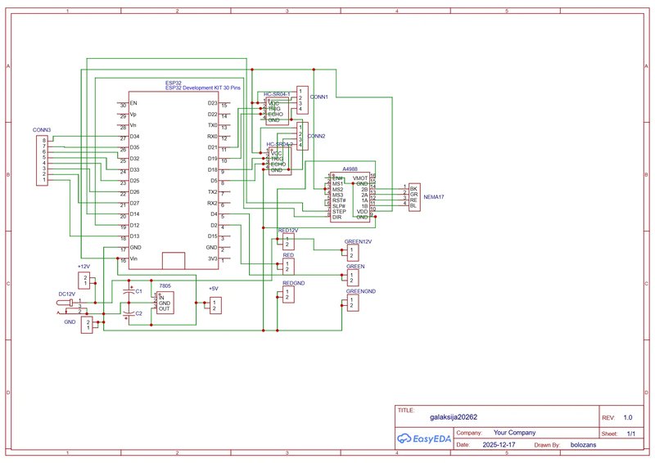This screenshot has width=655, height=463.
Task: Click the title text galaksija20262
Action: 454,416
